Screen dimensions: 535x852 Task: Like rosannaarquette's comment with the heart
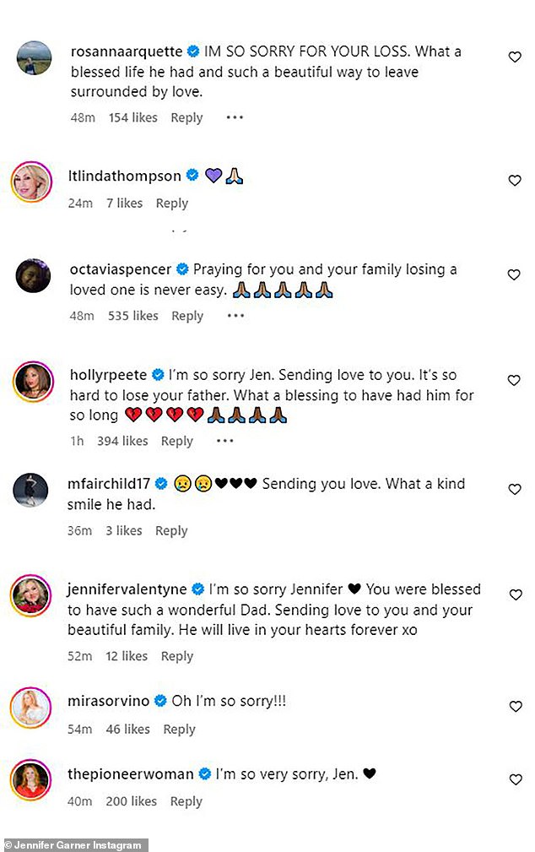515,57
